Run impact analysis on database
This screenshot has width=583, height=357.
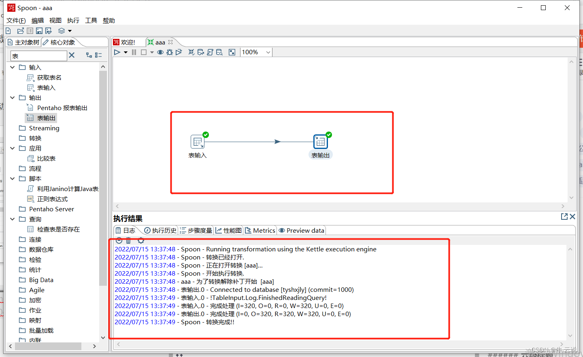tap(201, 52)
